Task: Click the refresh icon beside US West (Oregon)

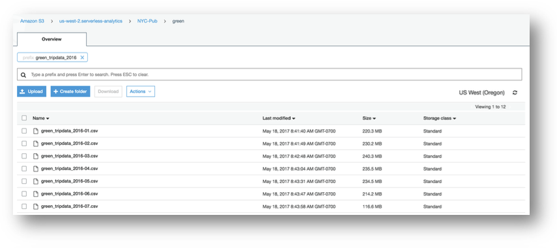Action: click(x=515, y=93)
